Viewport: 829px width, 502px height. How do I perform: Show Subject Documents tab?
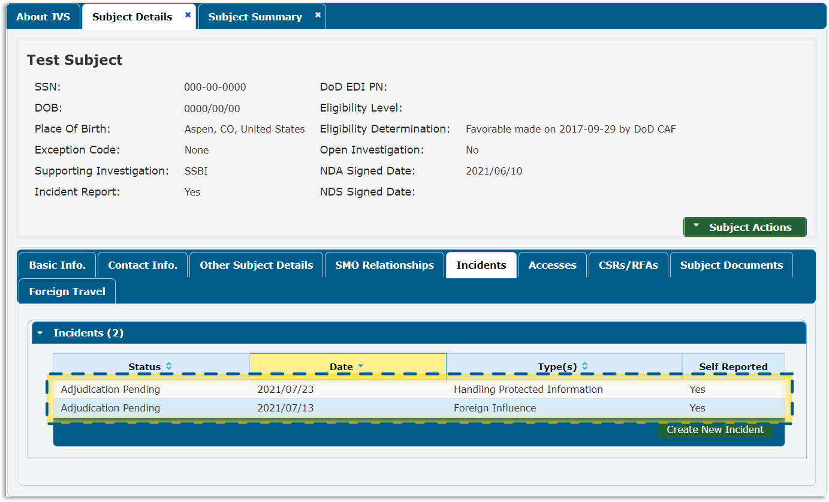732,265
